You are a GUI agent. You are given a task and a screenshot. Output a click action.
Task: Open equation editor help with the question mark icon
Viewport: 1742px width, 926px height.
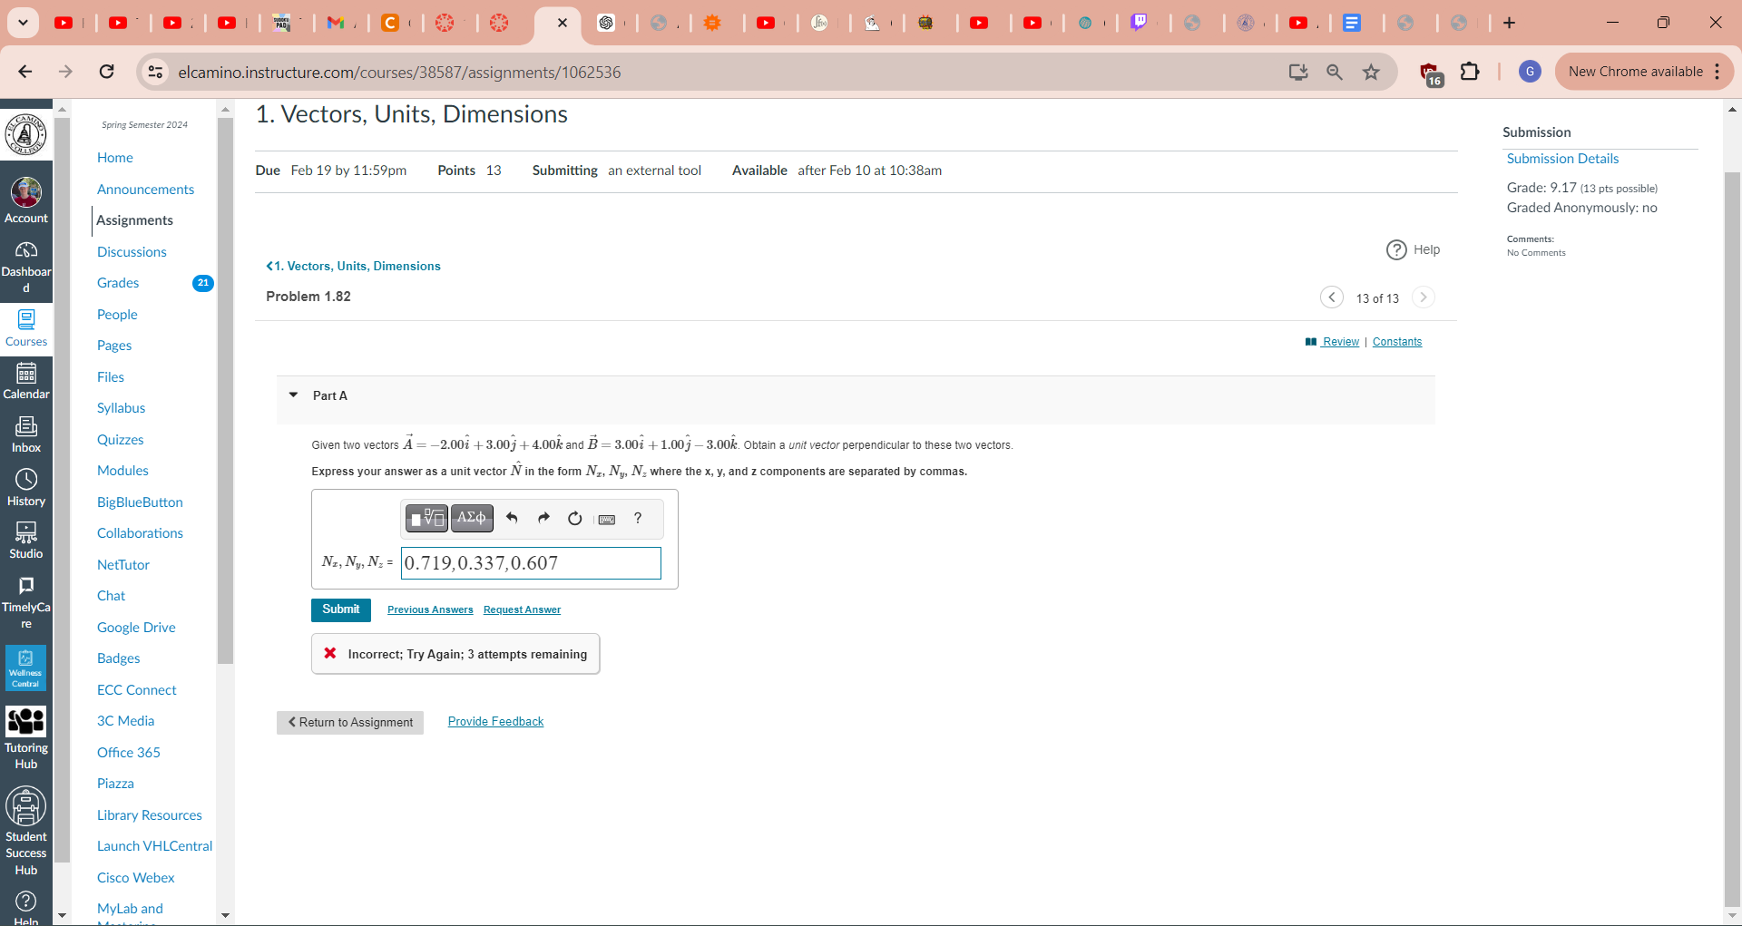click(x=637, y=518)
